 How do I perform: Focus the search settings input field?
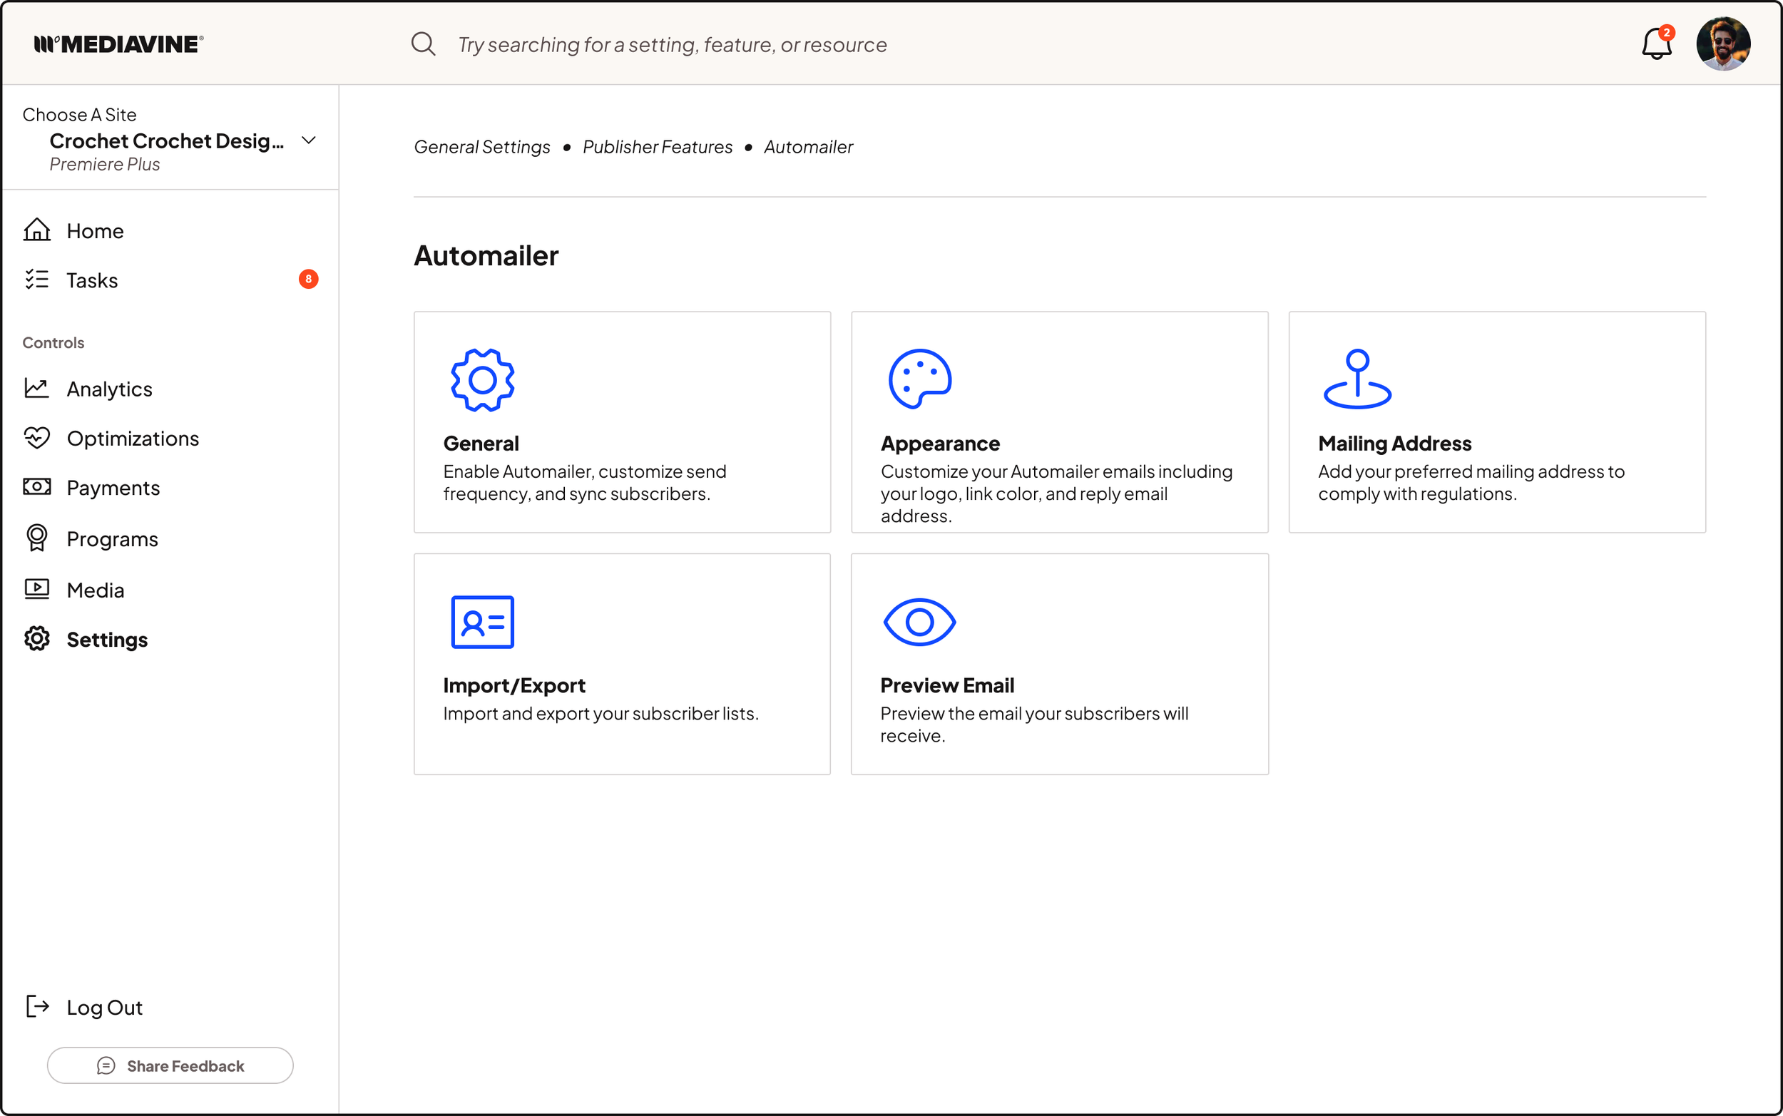click(x=672, y=45)
